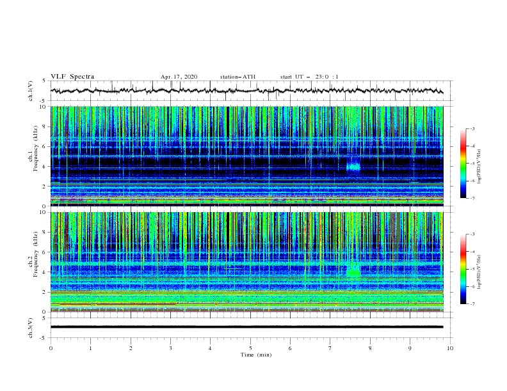Click the ch.1 "Frequency (kHz)" axis title

(36, 148)
